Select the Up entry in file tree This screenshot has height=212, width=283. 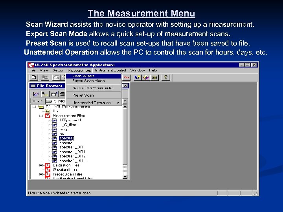click(x=55, y=111)
